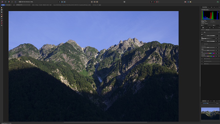
Task: Click the navigator preview thumbnail
Action: point(210,114)
